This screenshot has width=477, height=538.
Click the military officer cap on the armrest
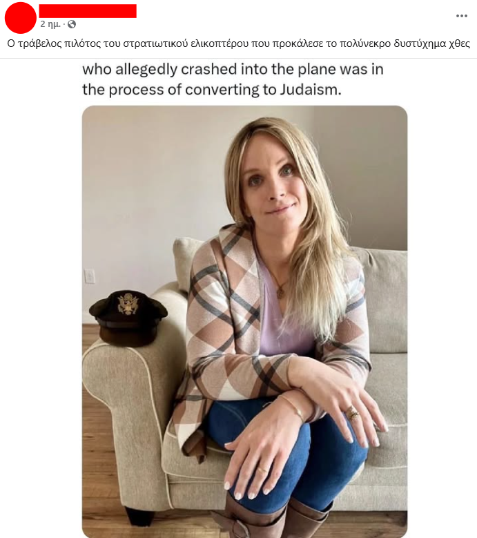[x=128, y=317]
